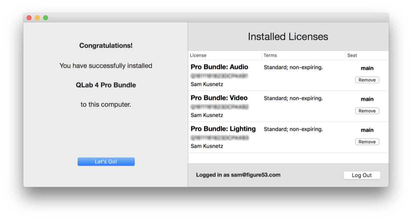
Task: Click the Let's Go! button
Action: (106, 162)
